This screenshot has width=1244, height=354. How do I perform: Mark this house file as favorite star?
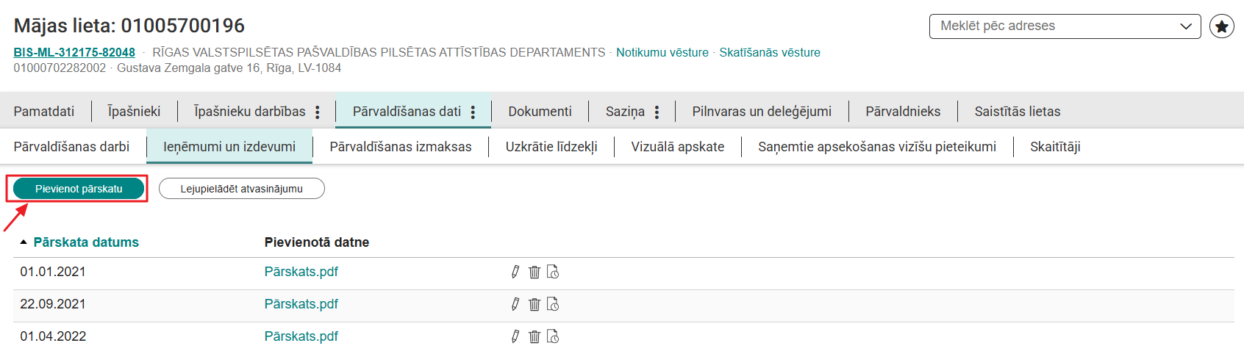(x=1222, y=26)
